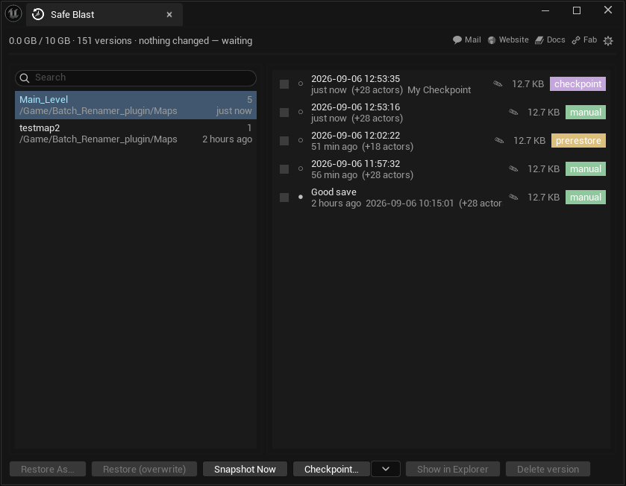Select the 2026-09-06 12:53:35 version text
Image resolution: width=626 pixels, height=486 pixels.
click(x=355, y=79)
